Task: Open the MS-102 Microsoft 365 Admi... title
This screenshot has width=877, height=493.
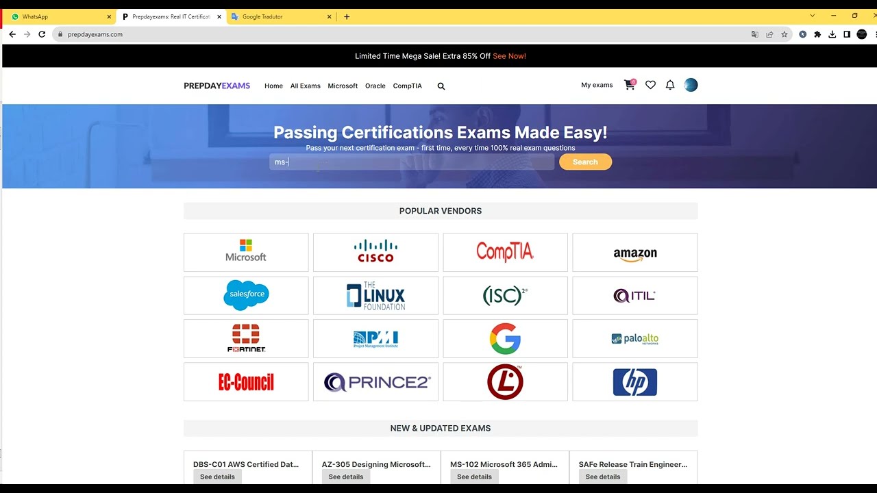Action: (x=504, y=464)
